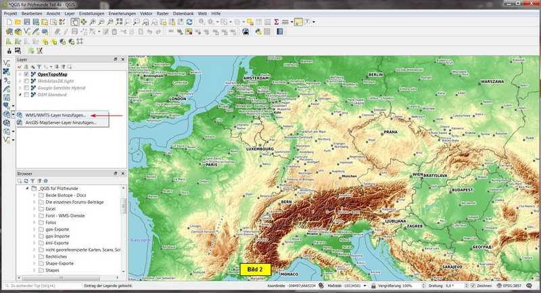The height and width of the screenshot is (293, 541).
Task: Open the messages log speech bubble in status bar
Action: 530,286
